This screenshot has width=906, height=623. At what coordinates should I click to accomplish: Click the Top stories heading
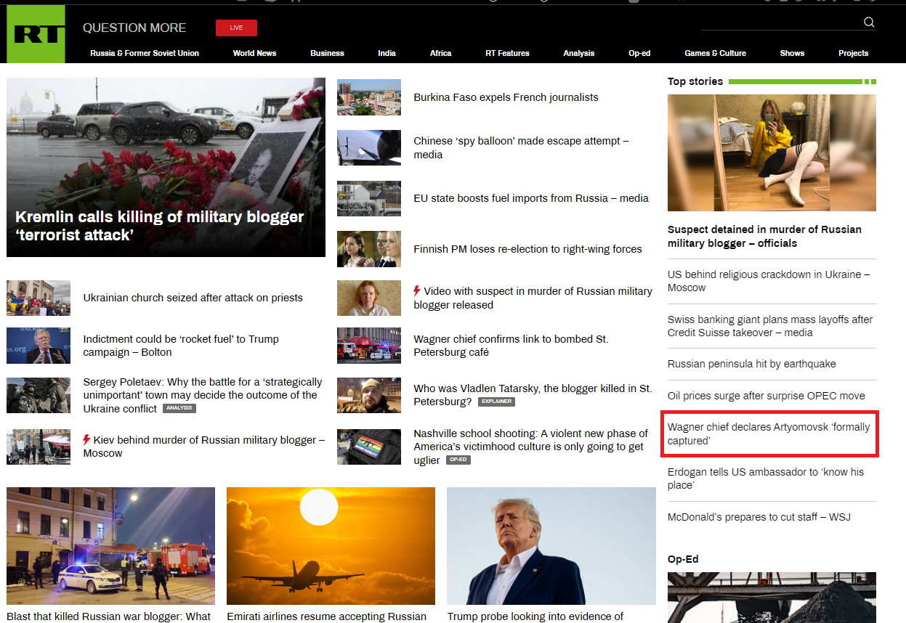[695, 81]
